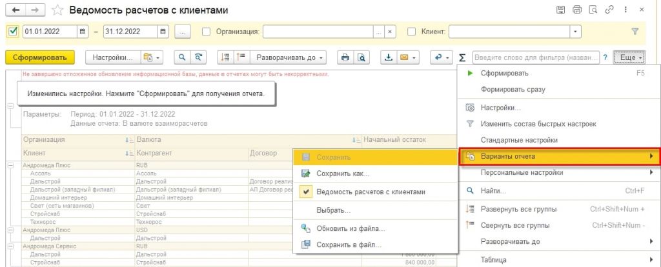Click the forward navigation arrow

pos(36,10)
